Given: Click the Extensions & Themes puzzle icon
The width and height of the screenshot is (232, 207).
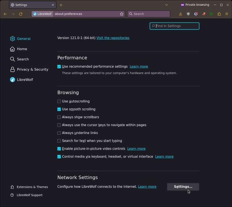Looking at the screenshot, I should pyautogui.click(x=12, y=187).
